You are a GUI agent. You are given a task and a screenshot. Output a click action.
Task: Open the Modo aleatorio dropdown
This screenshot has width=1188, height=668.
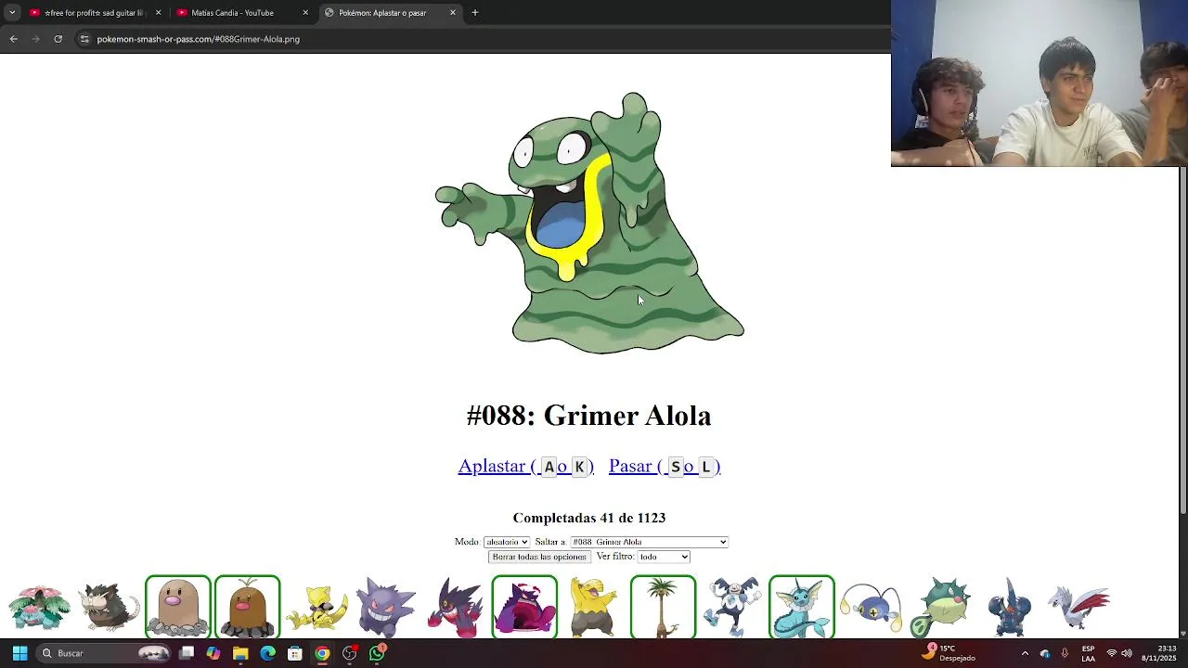point(506,542)
